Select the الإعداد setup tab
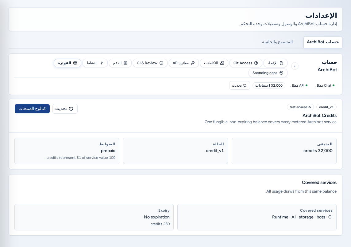 click(275, 63)
